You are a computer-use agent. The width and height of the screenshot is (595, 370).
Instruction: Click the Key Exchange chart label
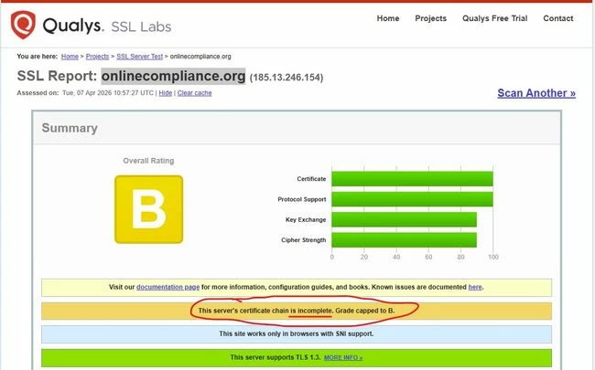point(306,219)
